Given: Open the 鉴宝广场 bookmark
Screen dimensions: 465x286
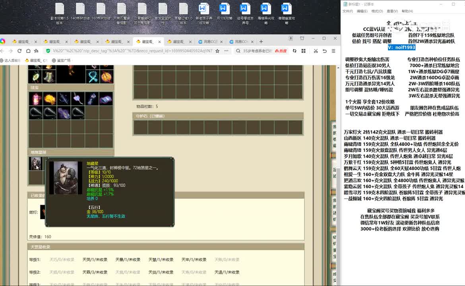Looking at the screenshot, I should point(61,60).
